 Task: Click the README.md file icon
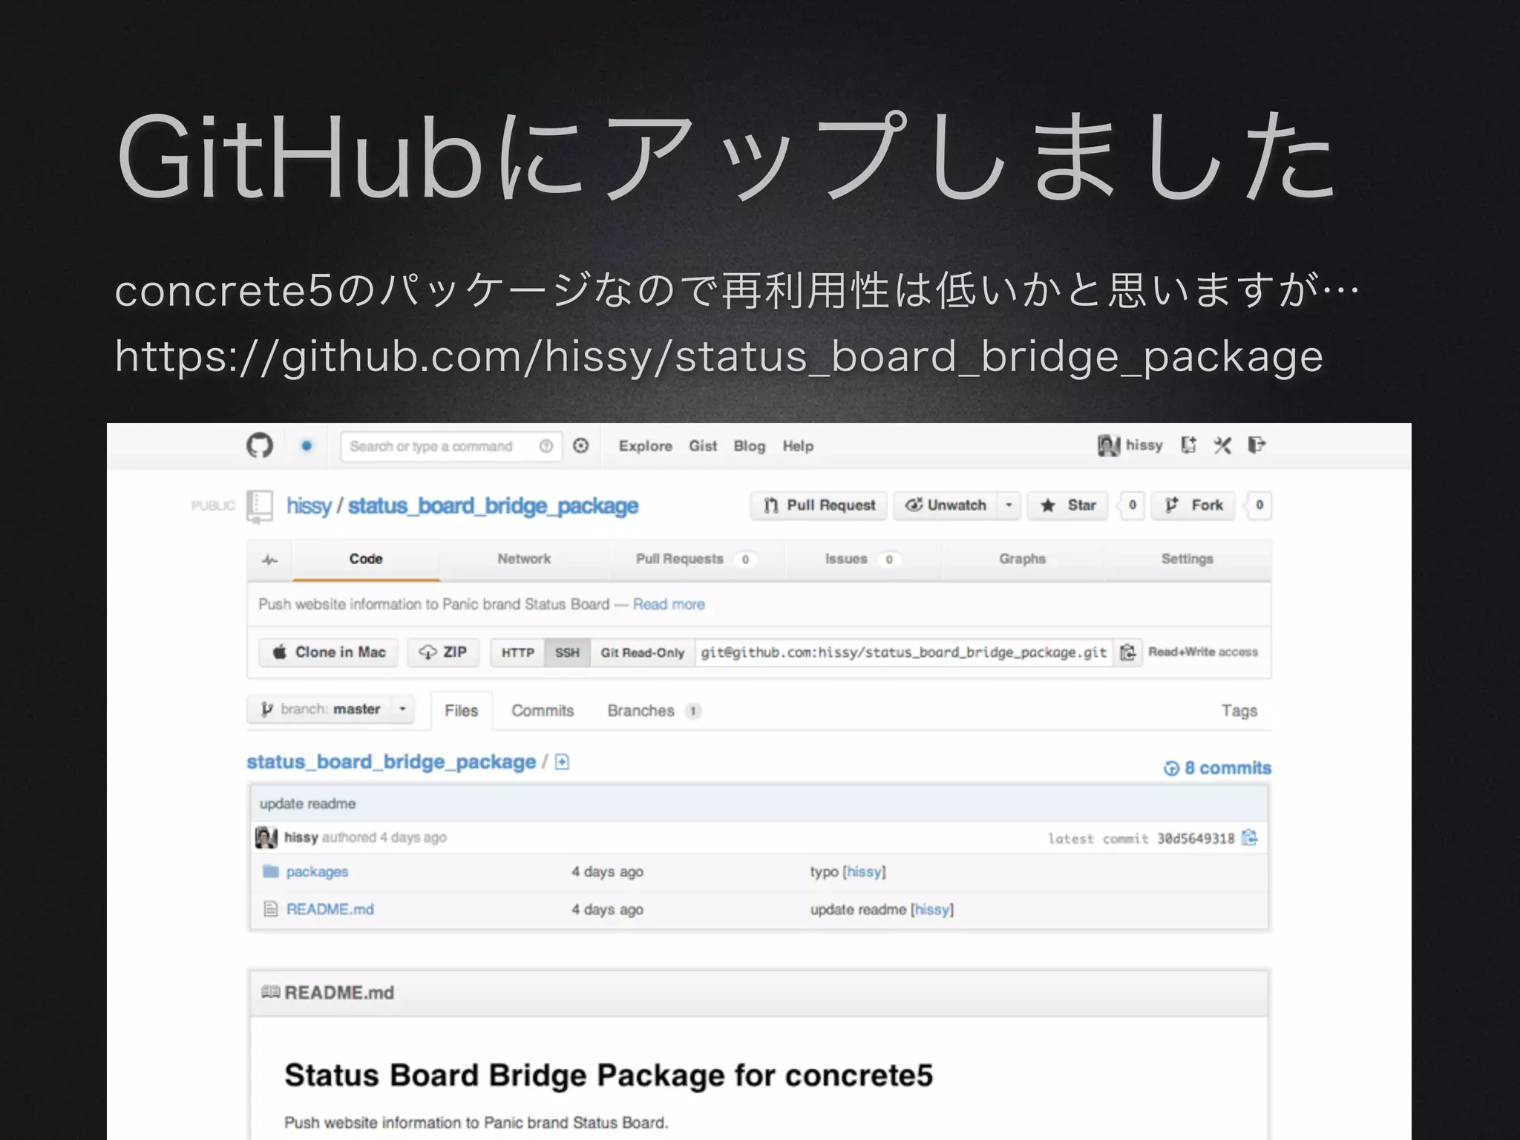pos(271,909)
